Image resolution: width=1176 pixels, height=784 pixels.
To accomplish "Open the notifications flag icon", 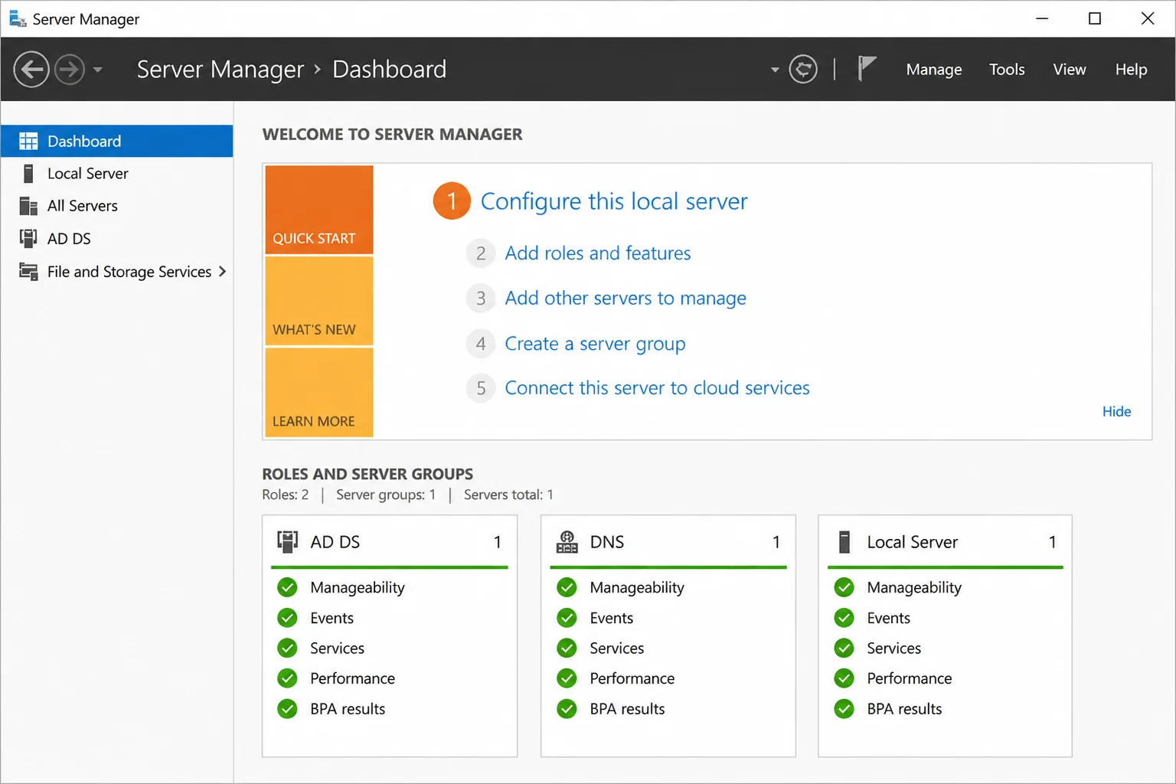I will 867,69.
